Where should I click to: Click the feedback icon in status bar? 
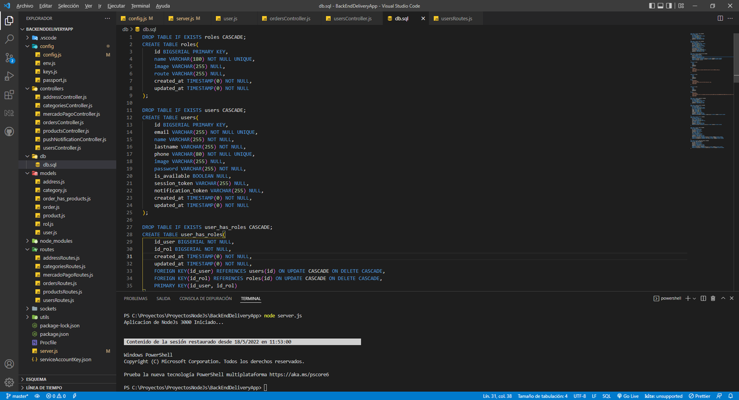click(x=720, y=396)
